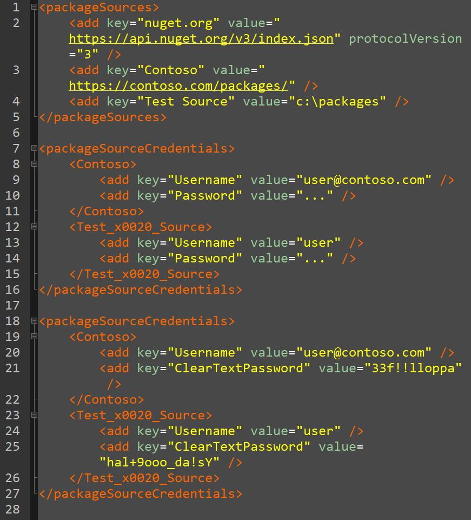Click the Username value user on line 13
The image size is (471, 520).
pyautogui.click(x=318, y=242)
